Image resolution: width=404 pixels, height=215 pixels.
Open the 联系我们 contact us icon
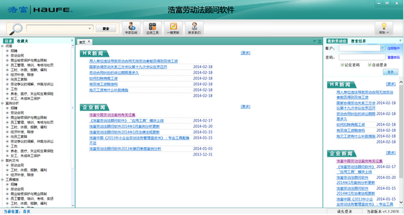[x=194, y=28]
